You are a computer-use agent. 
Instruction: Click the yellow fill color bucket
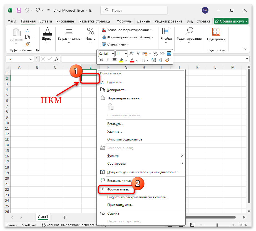pyautogui.click(x=121, y=60)
